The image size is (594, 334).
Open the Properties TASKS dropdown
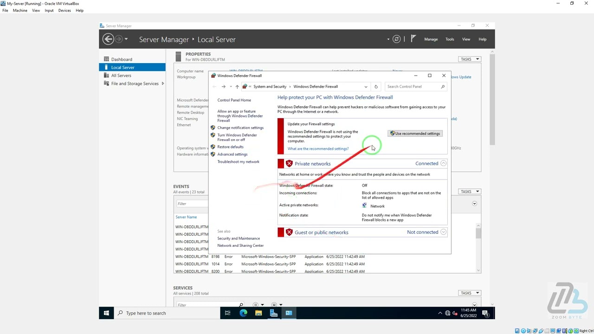(470, 59)
